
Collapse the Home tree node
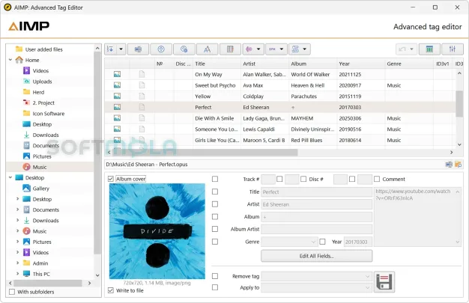pyautogui.click(x=10, y=60)
